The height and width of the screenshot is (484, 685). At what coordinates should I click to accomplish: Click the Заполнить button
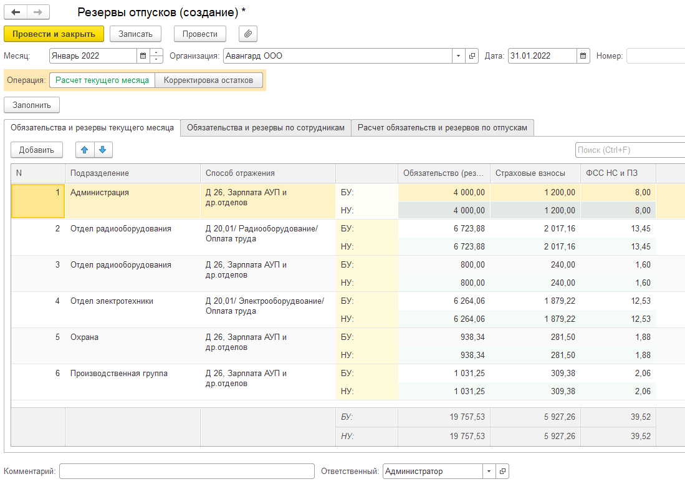(32, 105)
